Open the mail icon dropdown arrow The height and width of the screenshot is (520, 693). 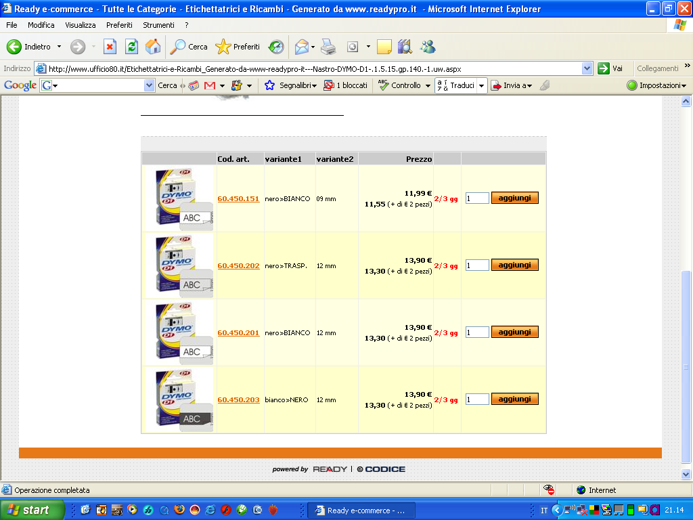pos(313,47)
